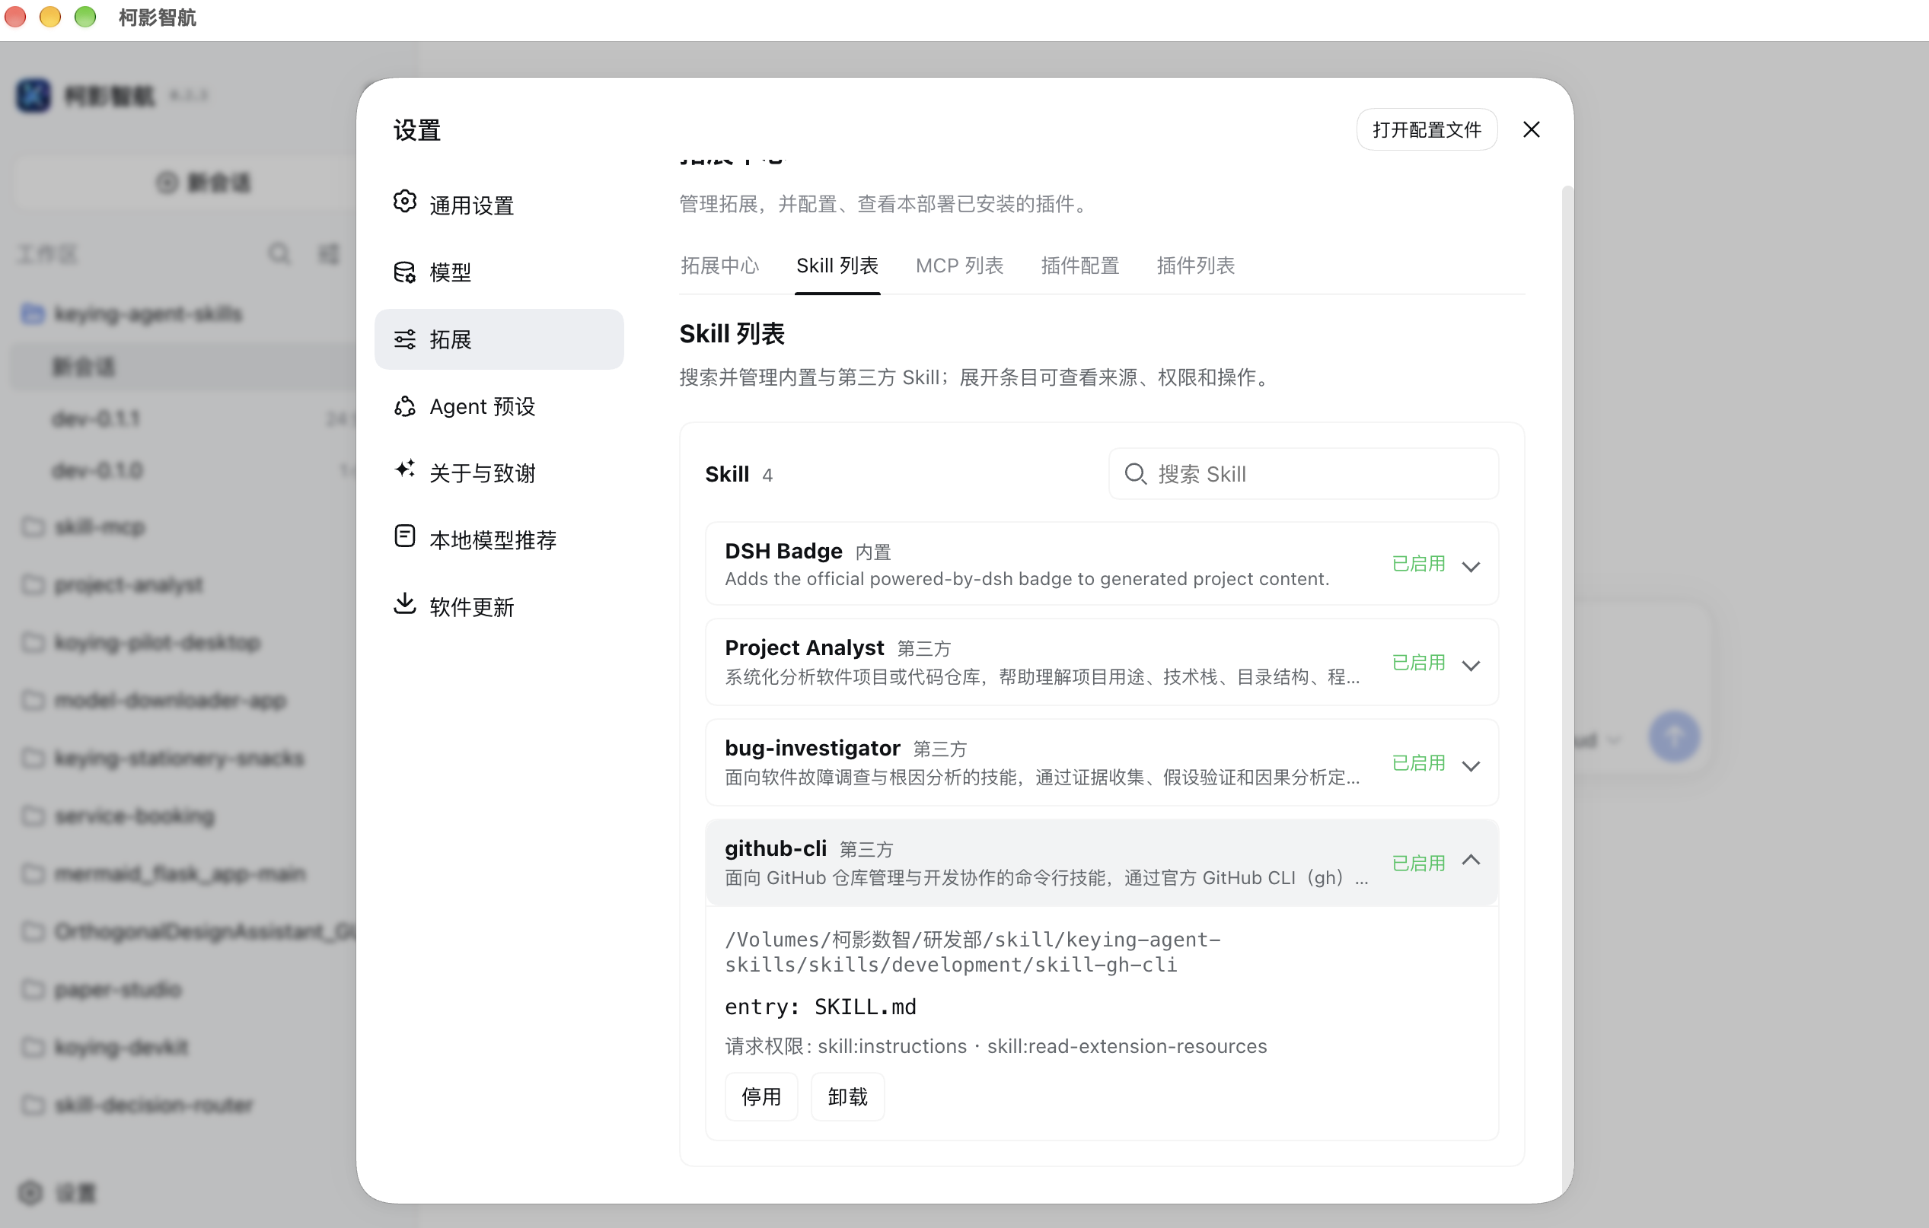Image resolution: width=1929 pixels, height=1228 pixels.
Task: Close the settings dialog
Action: [x=1531, y=129]
